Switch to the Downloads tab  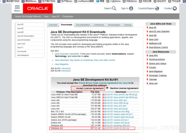tap(66, 24)
